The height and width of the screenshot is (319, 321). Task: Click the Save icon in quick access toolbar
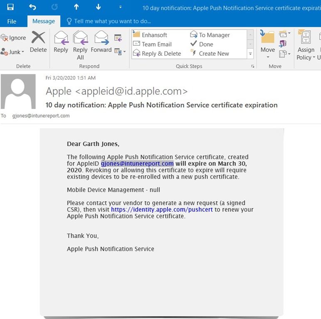click(10, 7)
